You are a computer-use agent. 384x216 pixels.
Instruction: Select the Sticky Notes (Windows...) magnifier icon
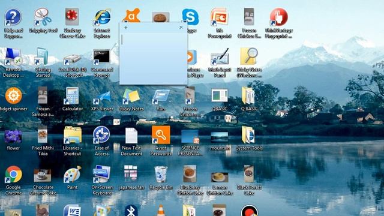(249, 56)
